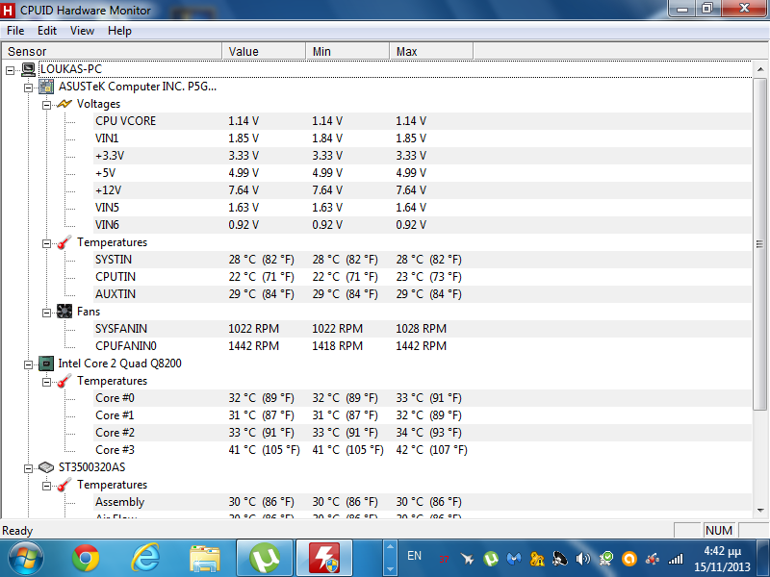
Task: Select the Assembly temperature row
Action: click(x=423, y=502)
